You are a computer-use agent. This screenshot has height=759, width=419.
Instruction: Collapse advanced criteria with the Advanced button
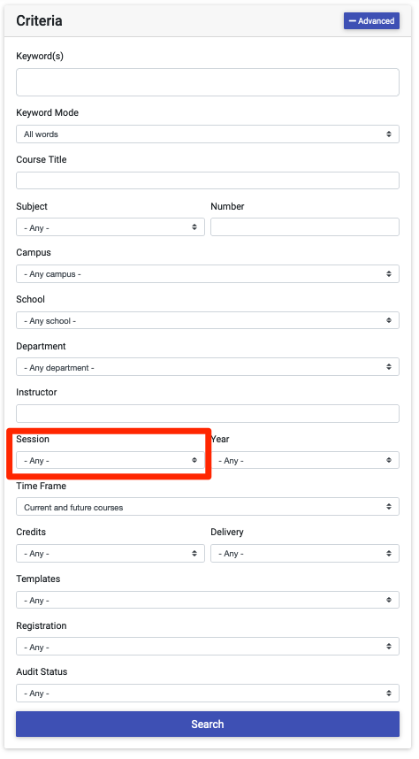pyautogui.click(x=371, y=21)
